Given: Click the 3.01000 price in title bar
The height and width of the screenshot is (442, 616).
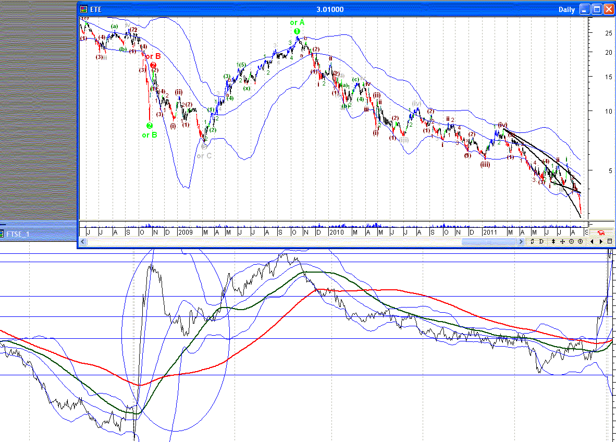Looking at the screenshot, I should click(330, 9).
